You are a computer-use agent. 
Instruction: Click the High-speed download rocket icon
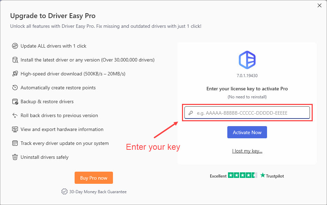tap(15, 74)
